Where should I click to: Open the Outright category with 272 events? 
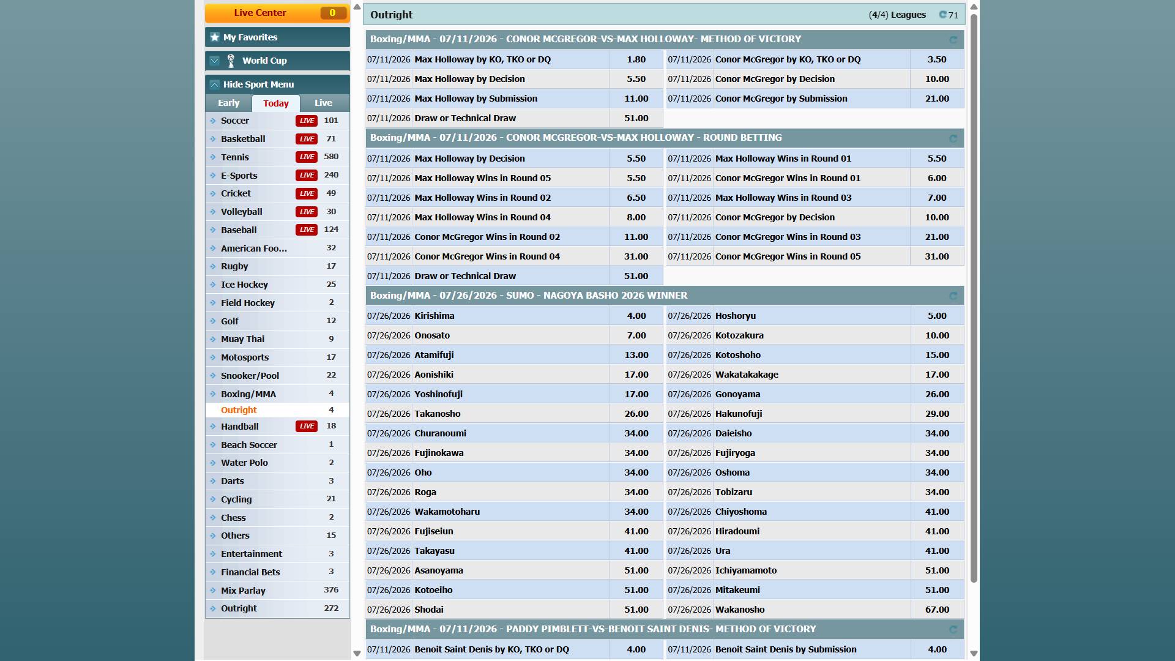pyautogui.click(x=277, y=608)
